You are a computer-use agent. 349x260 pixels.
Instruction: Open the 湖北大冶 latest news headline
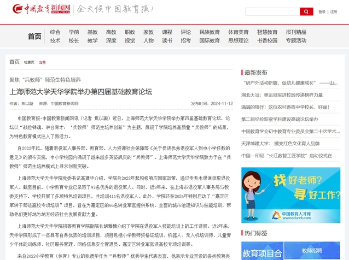[287, 94]
